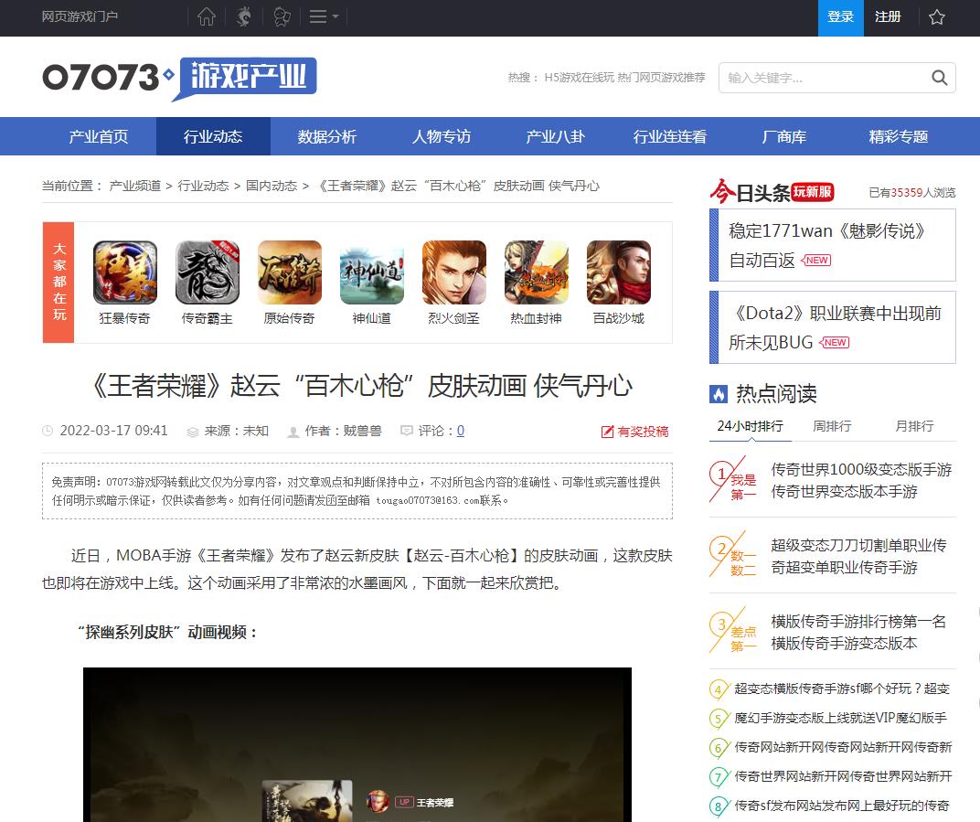Click the view count 已有35359人浏览
This screenshot has width=980, height=822.
[911, 193]
